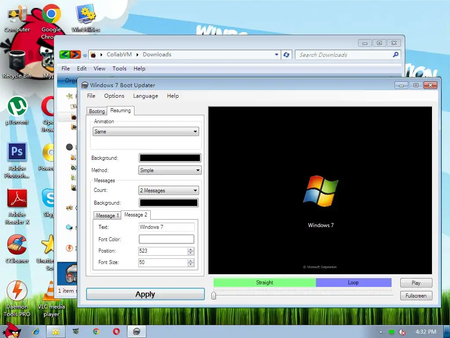The image size is (450, 338).
Task: Launch CCleaner from the desktop
Action: click(17, 249)
